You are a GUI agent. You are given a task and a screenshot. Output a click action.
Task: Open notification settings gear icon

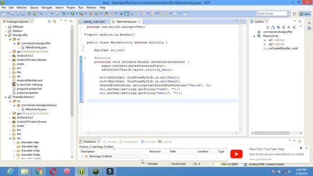(x=301, y=148)
